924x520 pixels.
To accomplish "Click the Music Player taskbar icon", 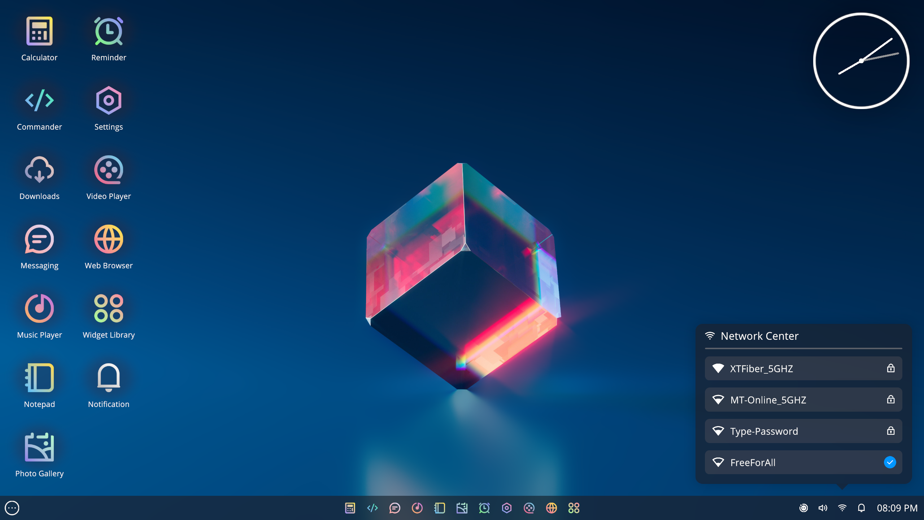I will coord(417,508).
